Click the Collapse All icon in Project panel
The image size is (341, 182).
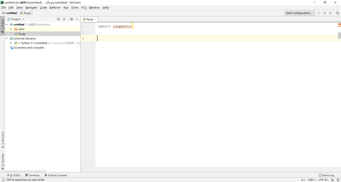tap(64, 19)
